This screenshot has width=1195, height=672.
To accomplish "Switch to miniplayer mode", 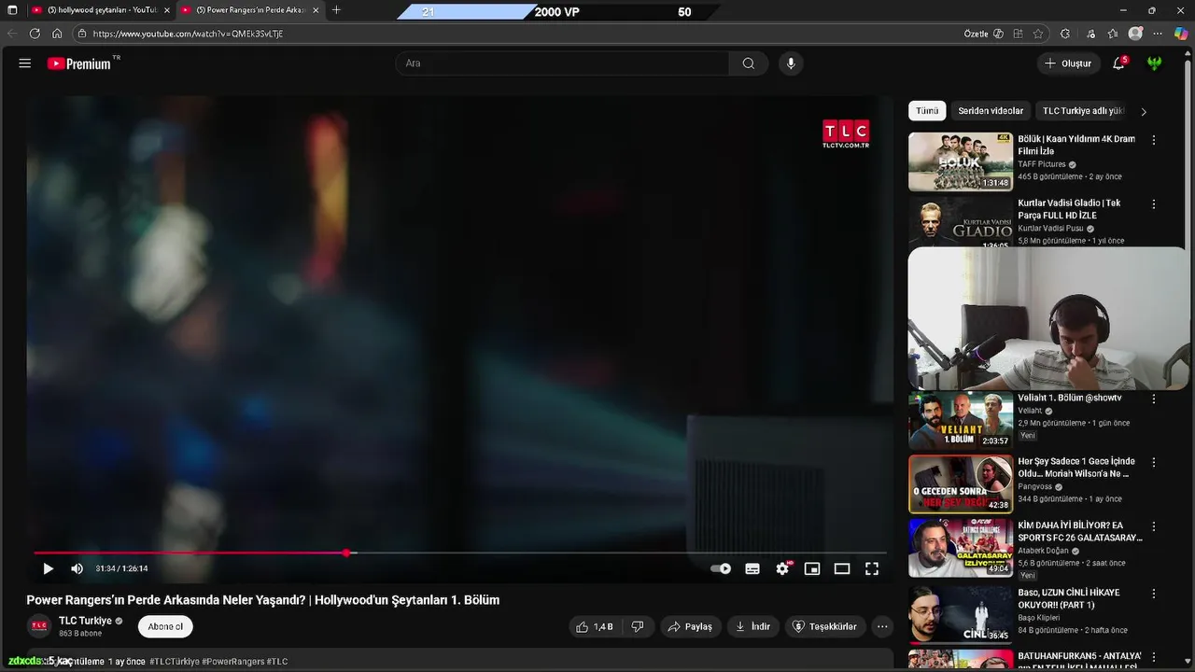I will [812, 568].
